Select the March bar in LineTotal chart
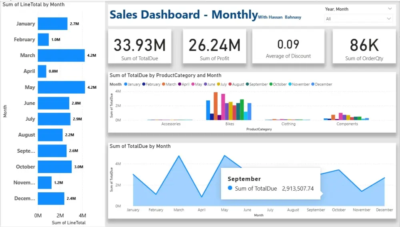Screen dimensions: 400x227 [61, 55]
